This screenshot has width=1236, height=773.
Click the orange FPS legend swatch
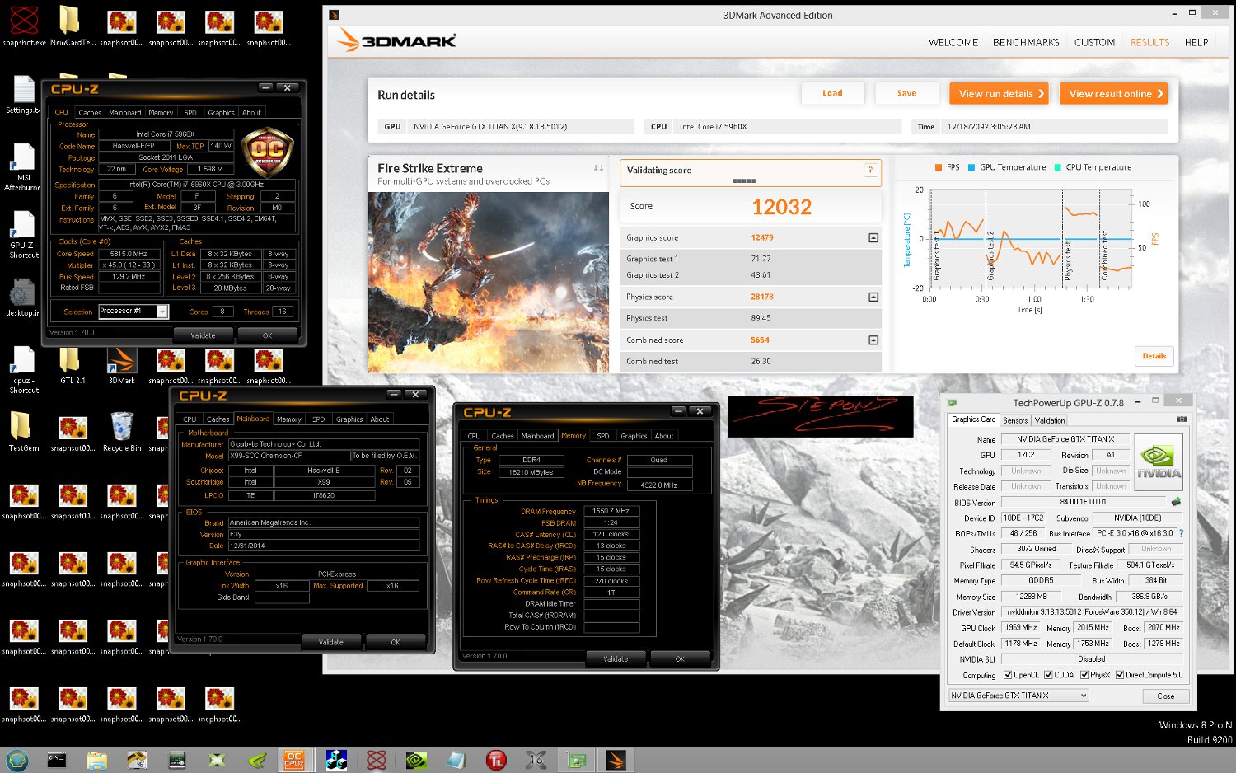(x=939, y=167)
